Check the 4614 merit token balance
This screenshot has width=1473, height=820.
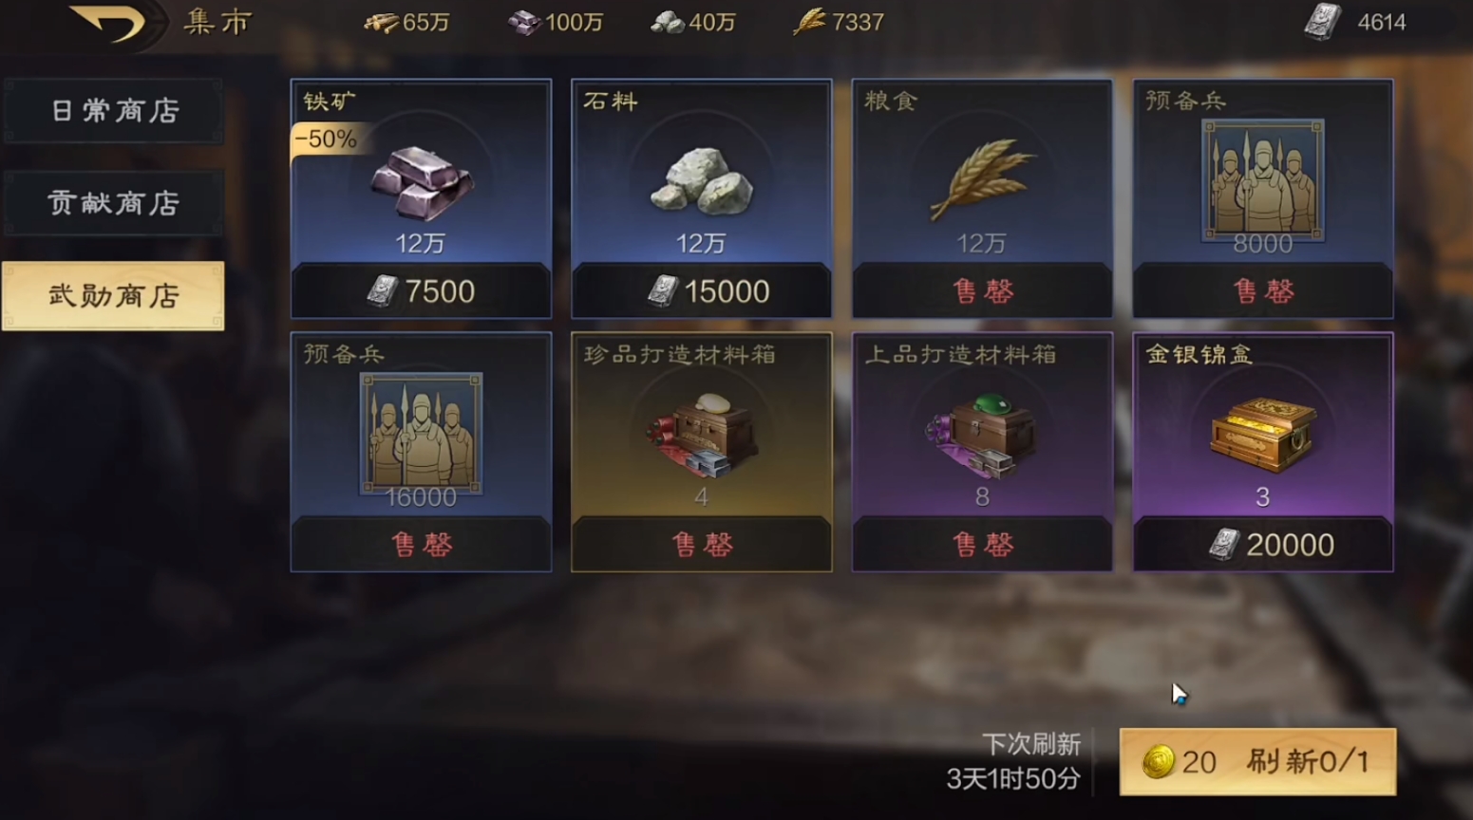tap(1354, 22)
